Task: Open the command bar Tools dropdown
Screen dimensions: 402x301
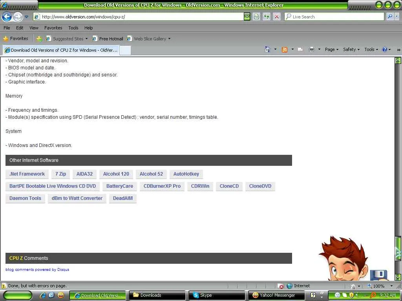Action: tap(371, 49)
